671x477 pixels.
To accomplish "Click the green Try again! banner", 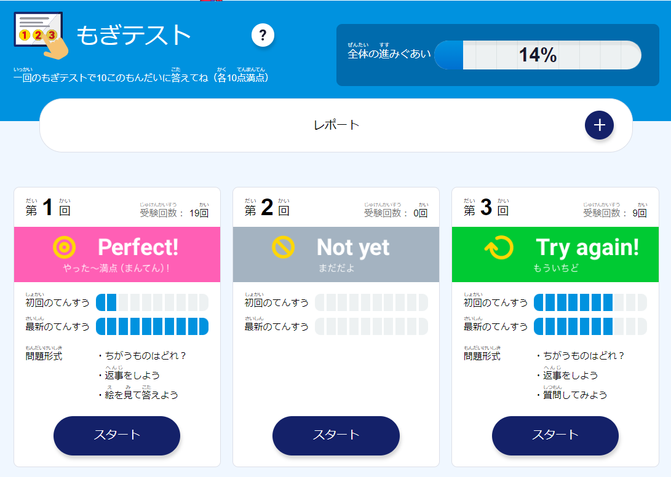I will pos(555,254).
